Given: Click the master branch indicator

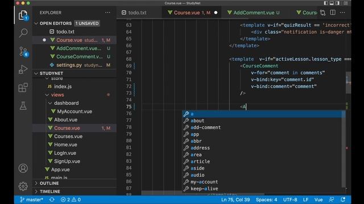Looking at the screenshot, I should (32, 199).
